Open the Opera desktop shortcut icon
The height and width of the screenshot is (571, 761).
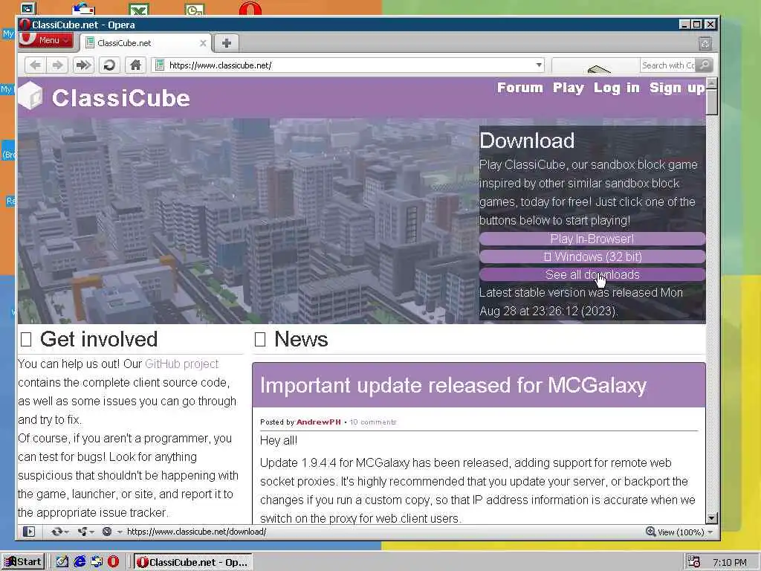click(x=250, y=8)
